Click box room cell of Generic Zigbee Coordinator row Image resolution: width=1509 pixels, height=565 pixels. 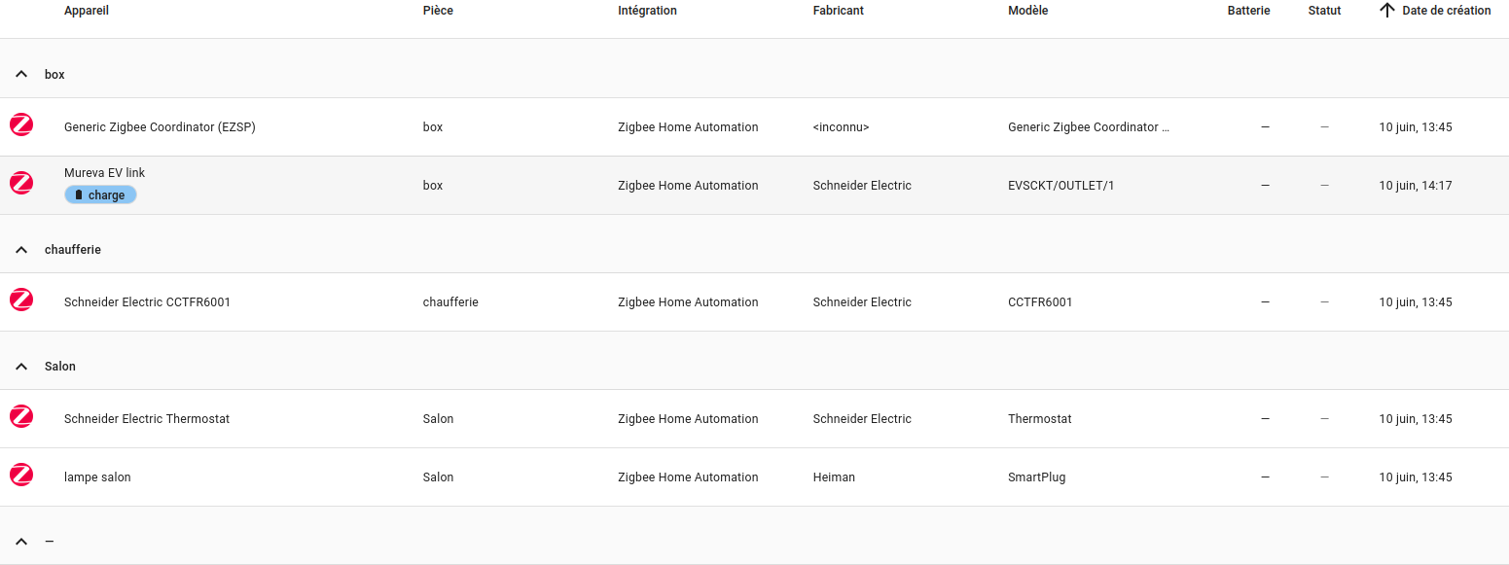(433, 127)
